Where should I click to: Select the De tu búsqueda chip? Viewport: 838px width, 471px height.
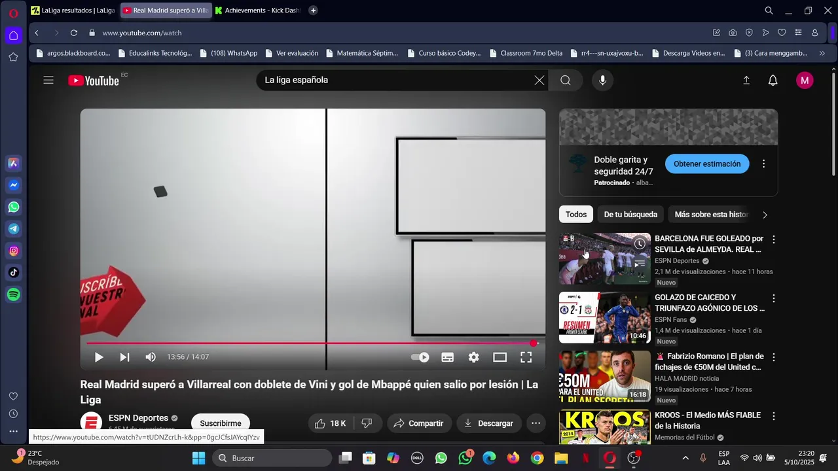(x=630, y=215)
